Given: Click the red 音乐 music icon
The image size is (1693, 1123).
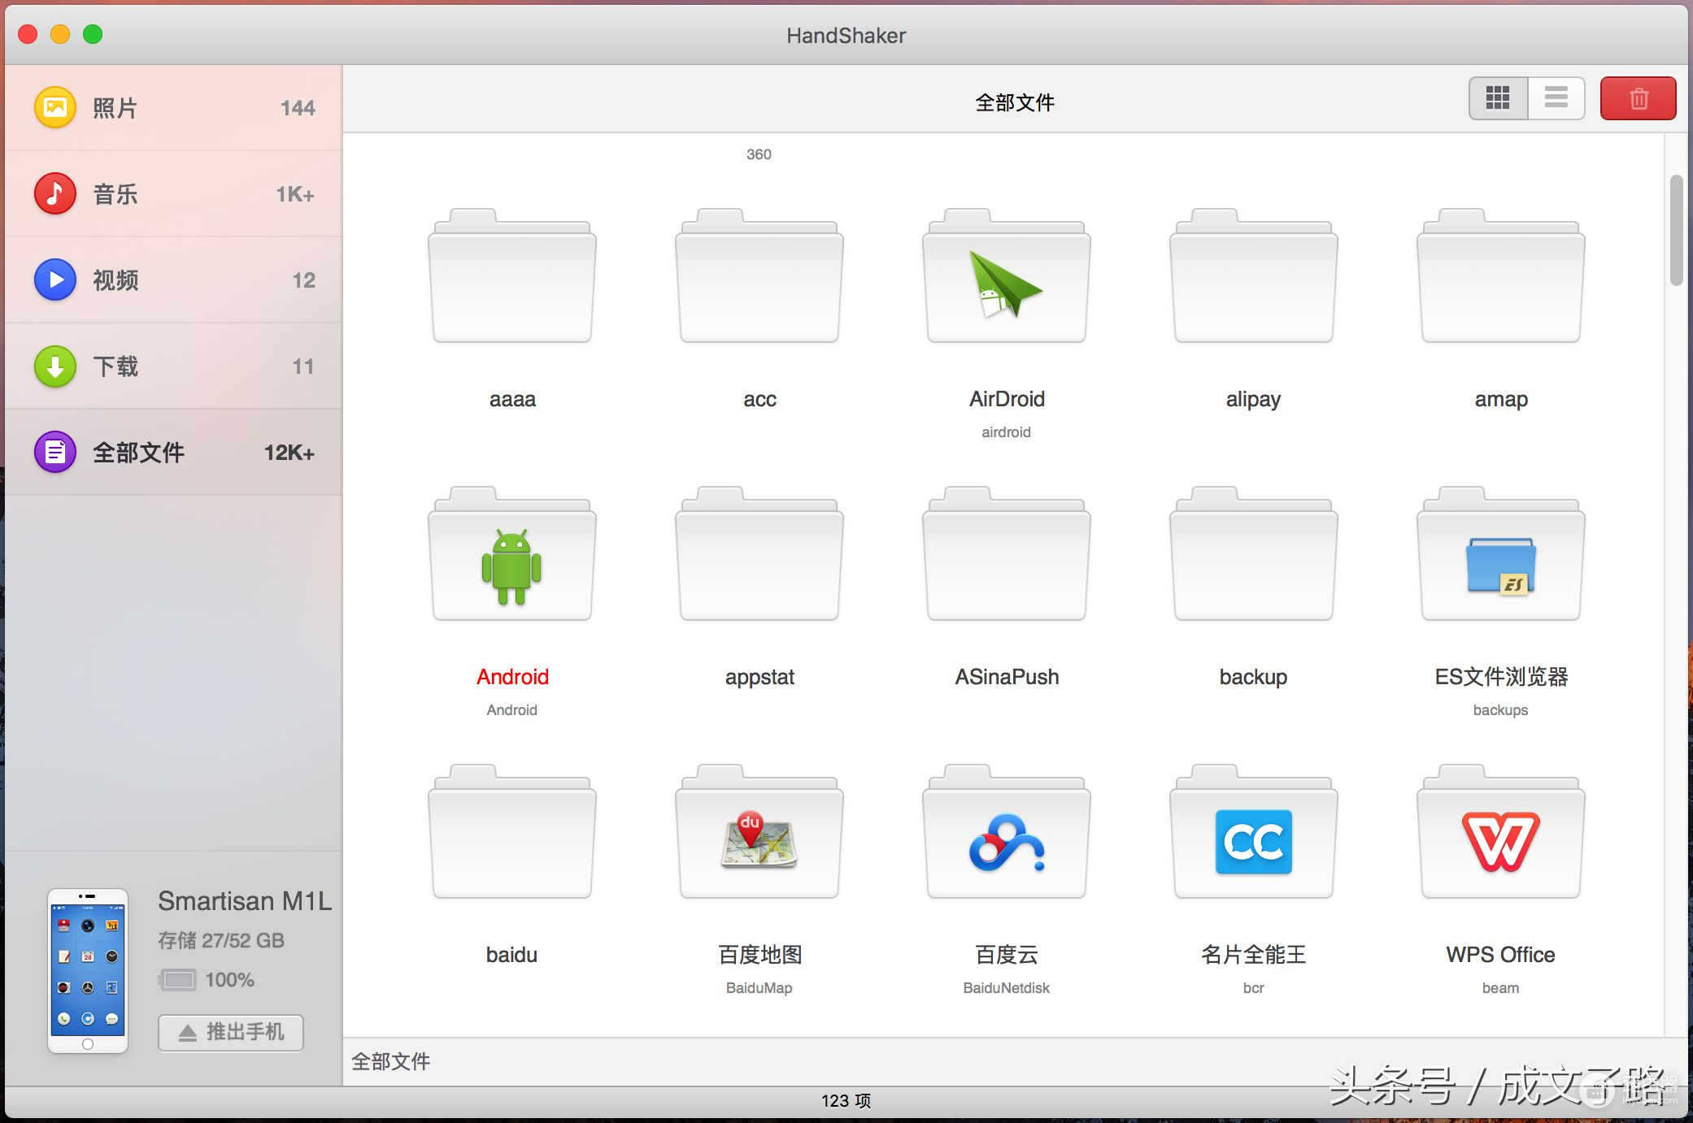Looking at the screenshot, I should coord(55,193).
